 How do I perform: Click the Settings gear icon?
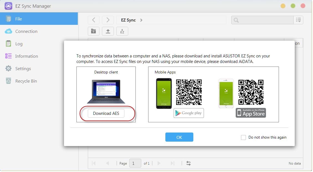8,68
